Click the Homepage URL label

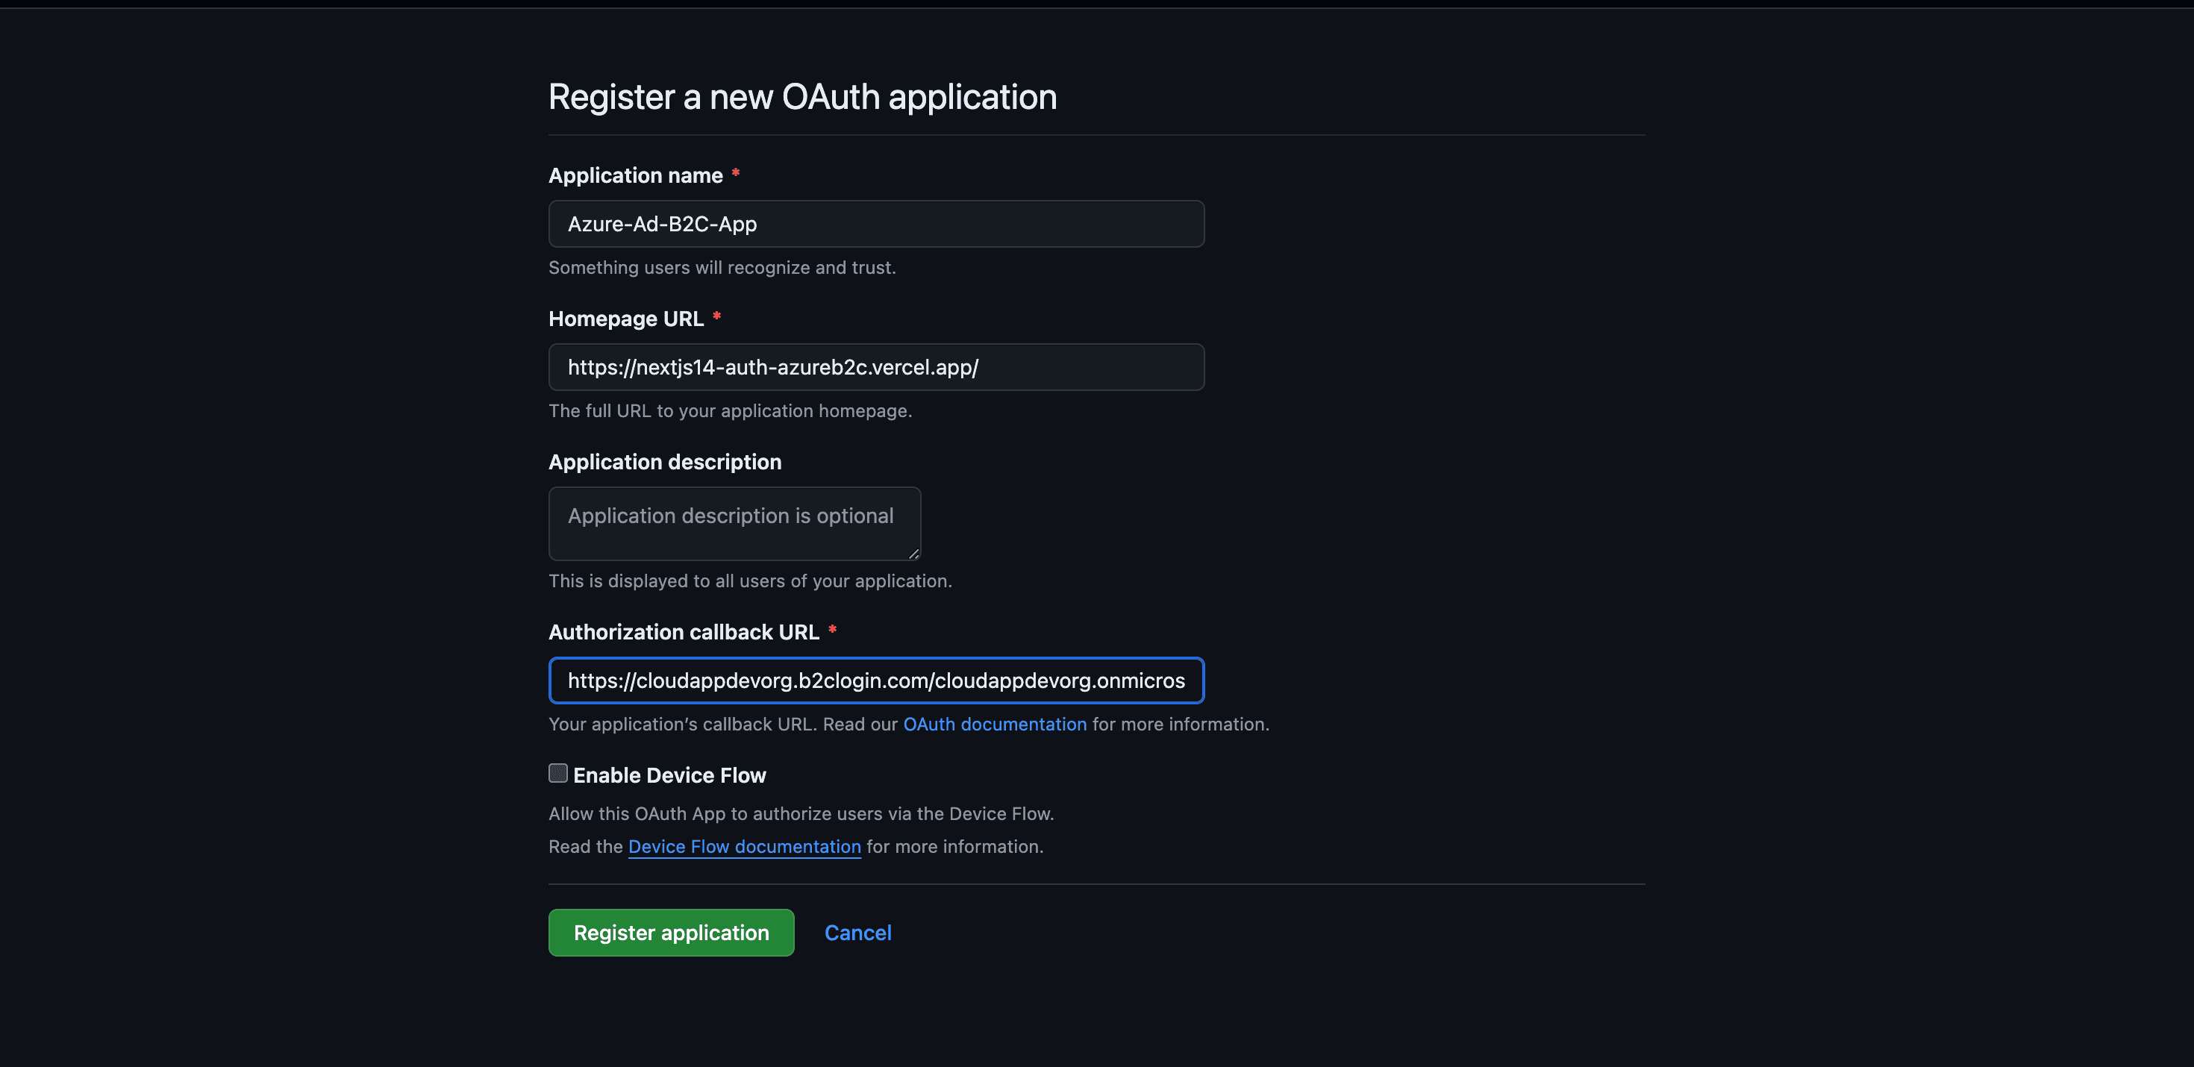click(626, 319)
